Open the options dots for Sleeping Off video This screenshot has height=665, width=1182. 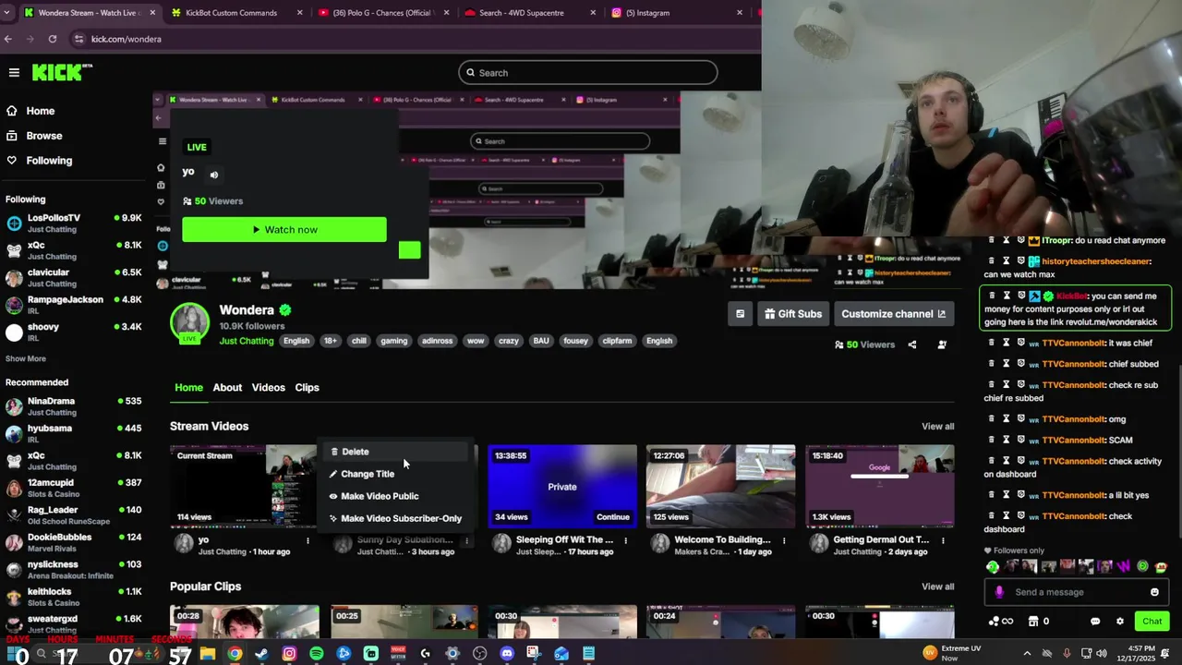pyautogui.click(x=625, y=540)
